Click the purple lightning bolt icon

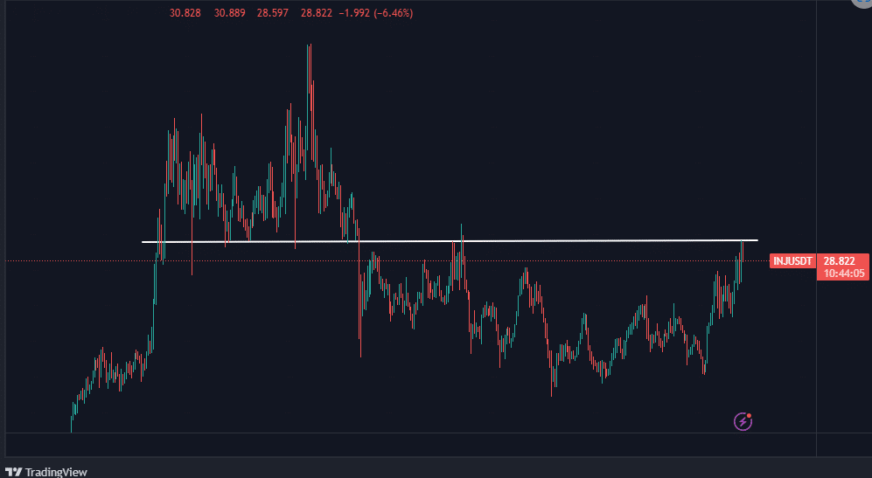pos(743,422)
